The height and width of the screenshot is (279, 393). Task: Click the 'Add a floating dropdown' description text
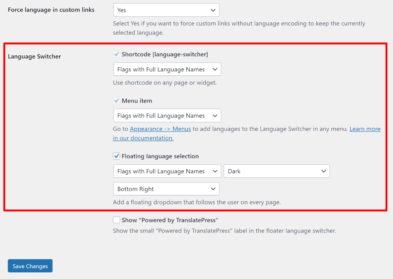tap(197, 202)
